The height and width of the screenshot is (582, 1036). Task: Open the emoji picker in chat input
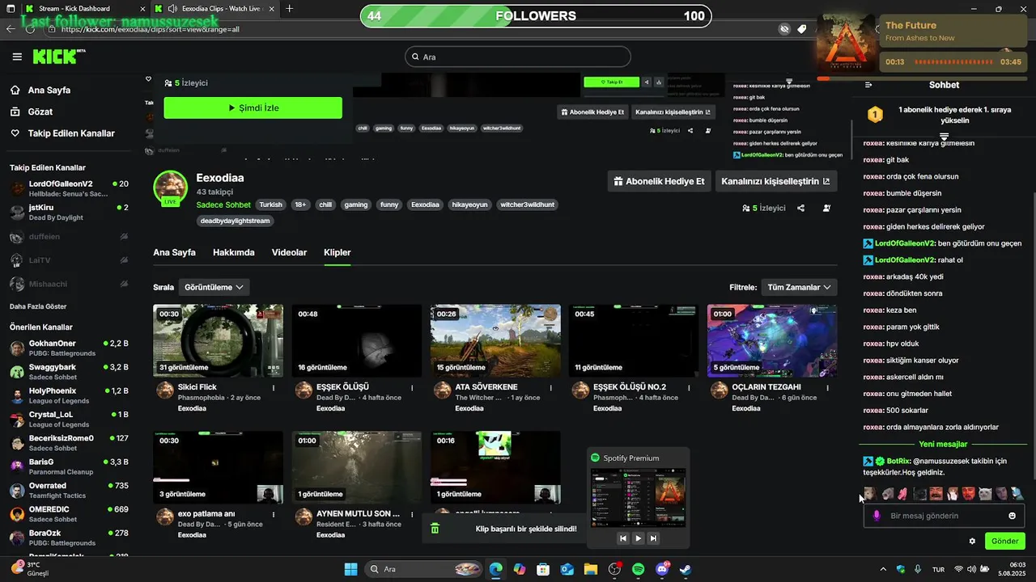(1012, 516)
